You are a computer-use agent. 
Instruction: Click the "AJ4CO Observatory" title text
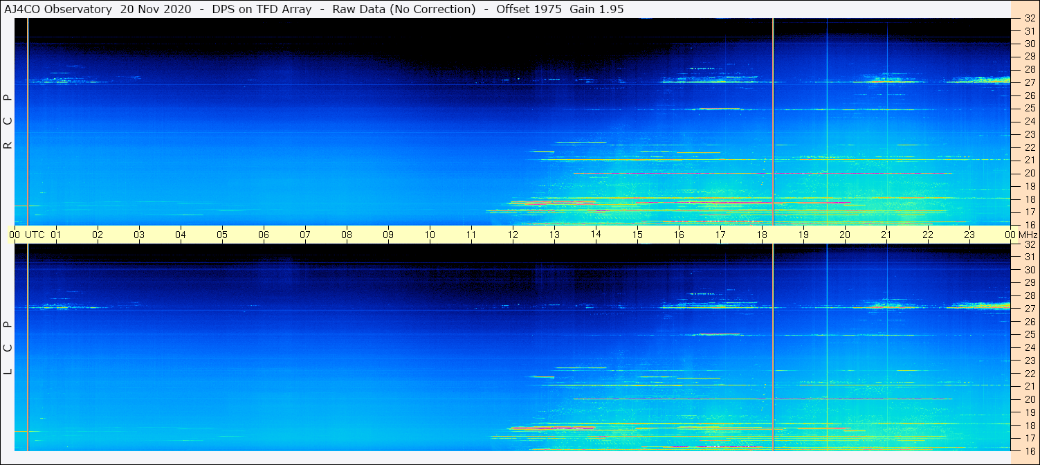(59, 9)
